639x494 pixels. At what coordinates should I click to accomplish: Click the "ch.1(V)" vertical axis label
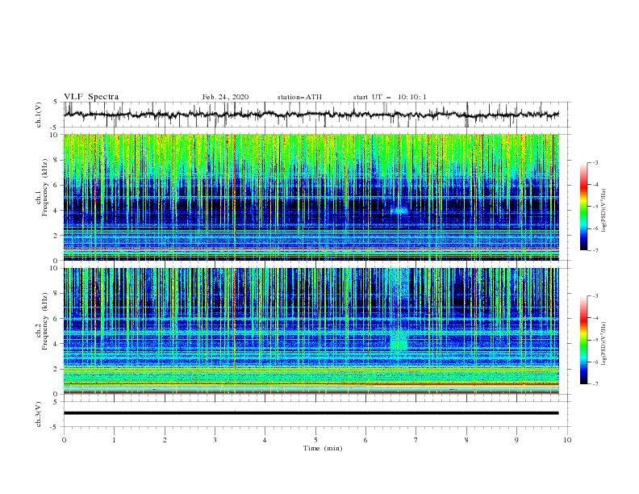[x=39, y=115]
